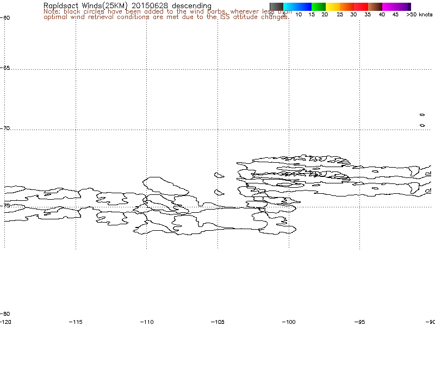Click the '-120' longitude axis label
Image resolution: width=435 pixels, height=381 pixels.
point(6,322)
